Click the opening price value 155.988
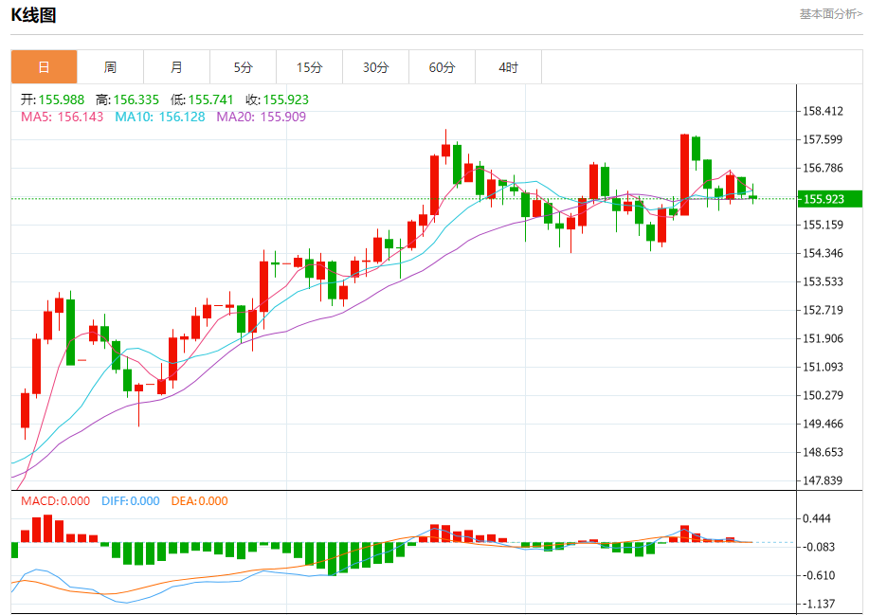Image resolution: width=869 pixels, height=615 pixels. 61,99
